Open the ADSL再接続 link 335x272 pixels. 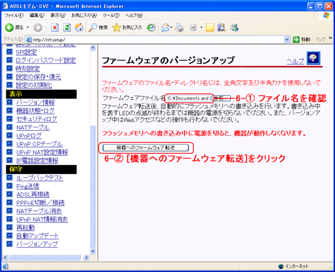point(33,195)
